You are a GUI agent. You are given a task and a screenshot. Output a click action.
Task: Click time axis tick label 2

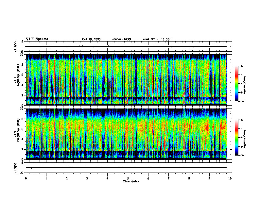67,178
